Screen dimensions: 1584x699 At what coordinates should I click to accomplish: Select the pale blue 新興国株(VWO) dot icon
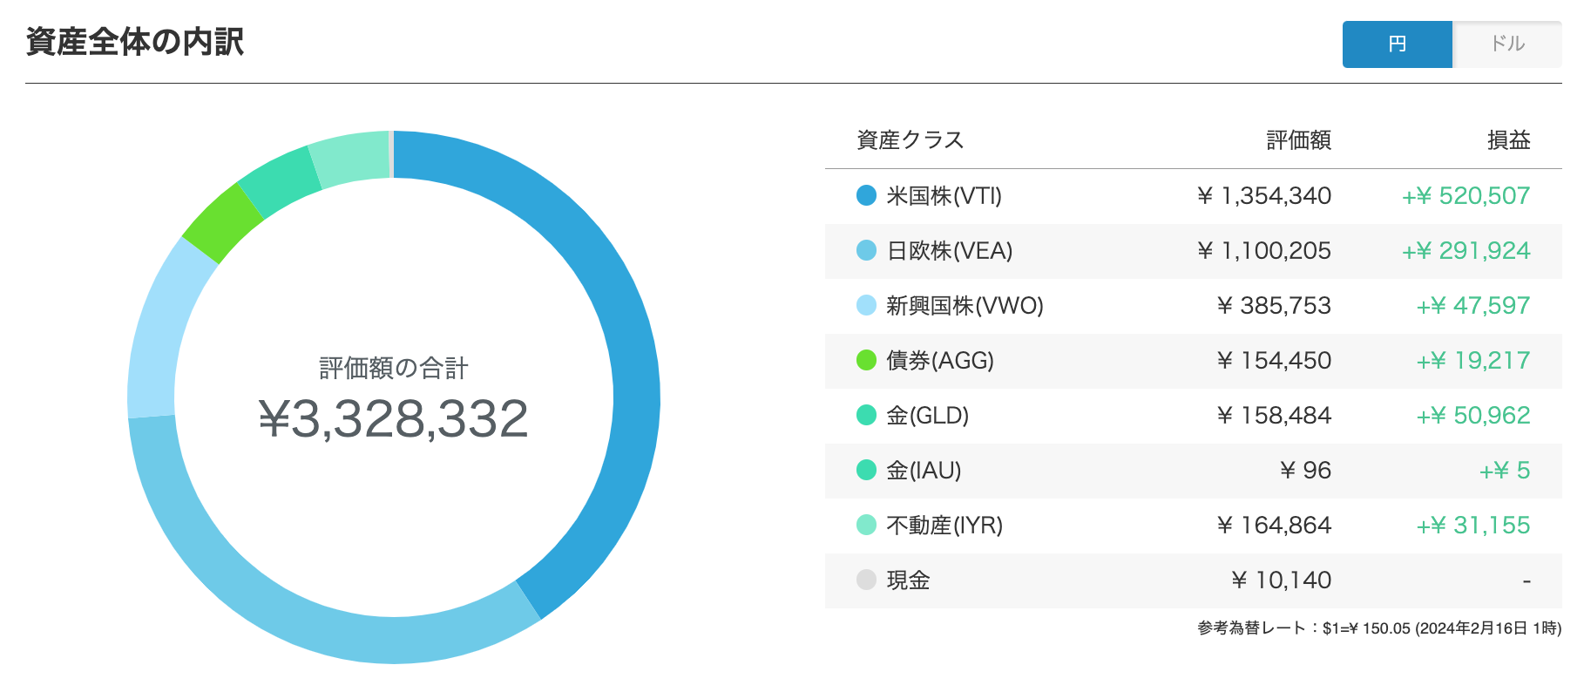click(864, 306)
